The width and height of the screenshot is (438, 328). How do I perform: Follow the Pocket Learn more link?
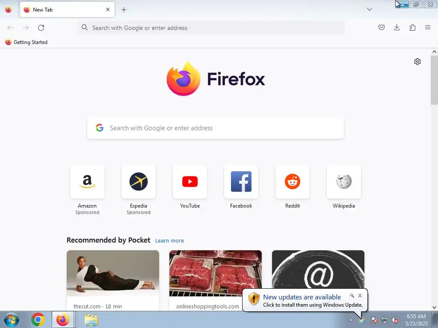coord(169,240)
